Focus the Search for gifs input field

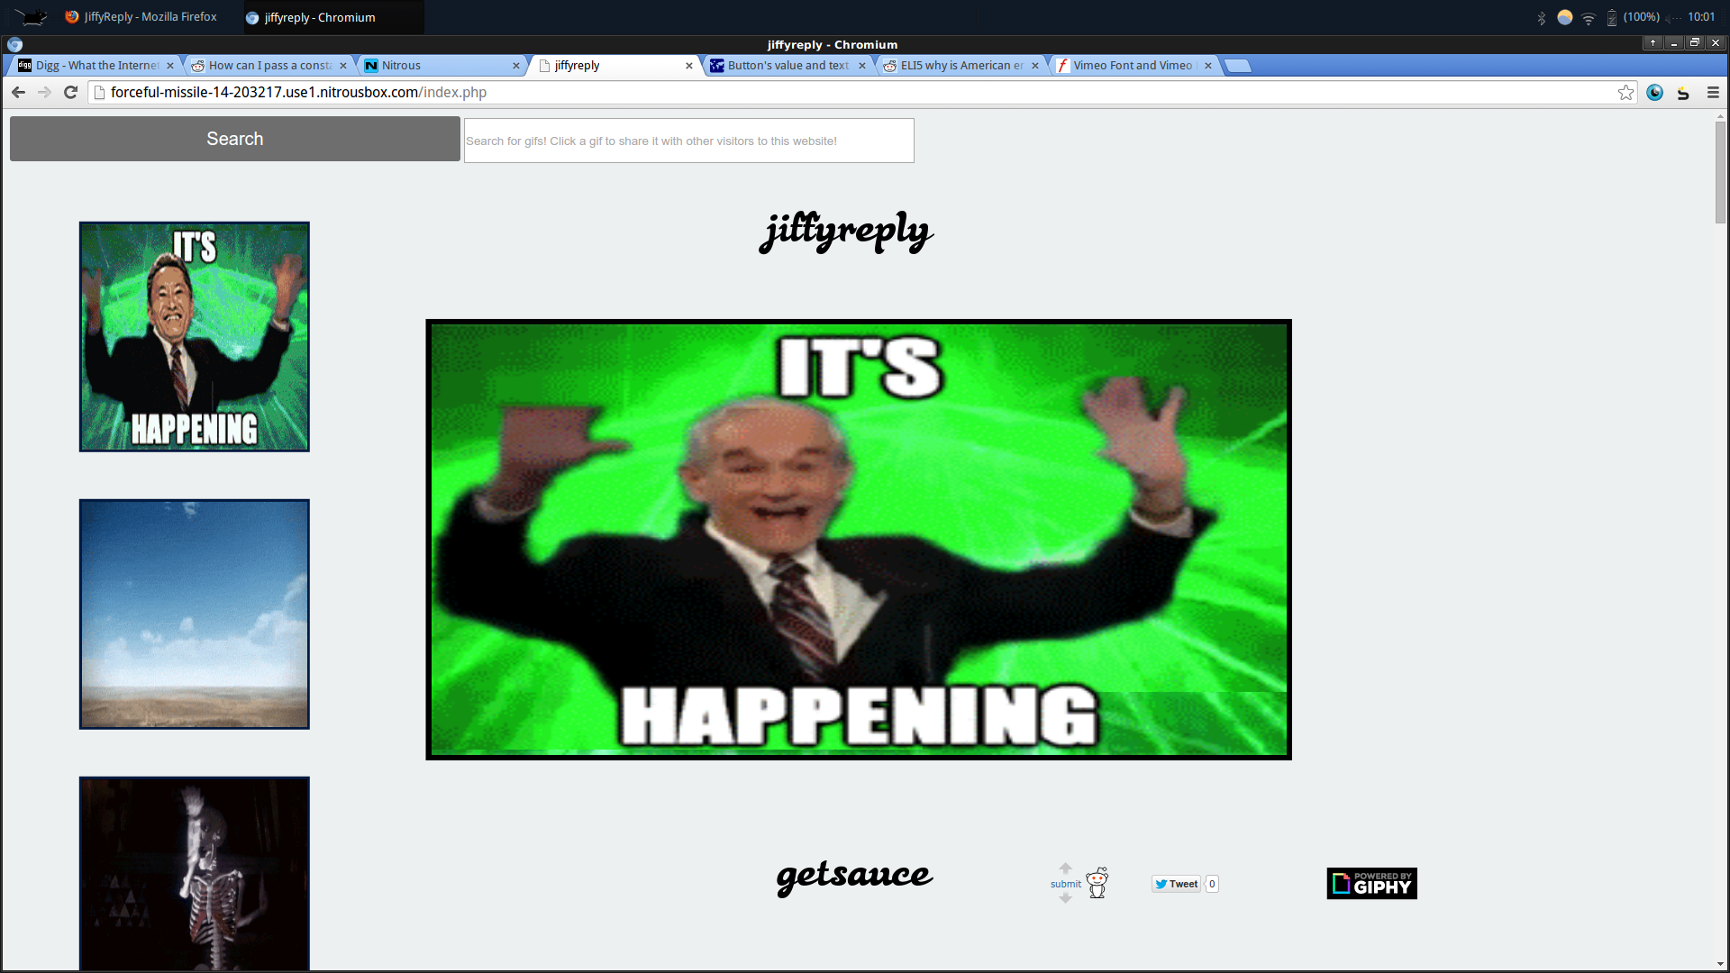pyautogui.click(x=688, y=141)
